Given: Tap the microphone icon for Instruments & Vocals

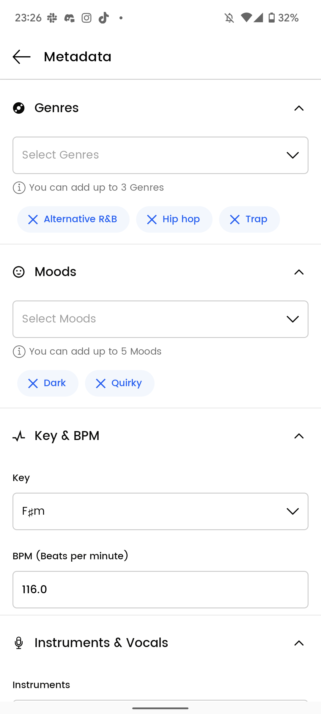Looking at the screenshot, I should [19, 643].
